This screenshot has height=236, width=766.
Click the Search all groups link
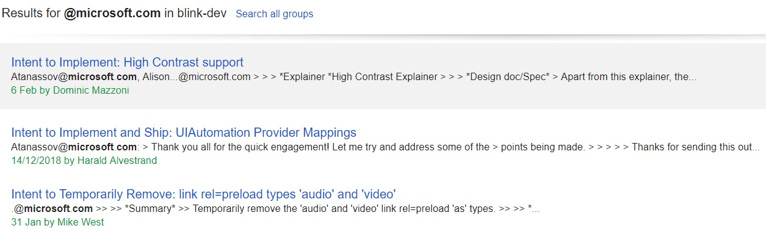274,14
